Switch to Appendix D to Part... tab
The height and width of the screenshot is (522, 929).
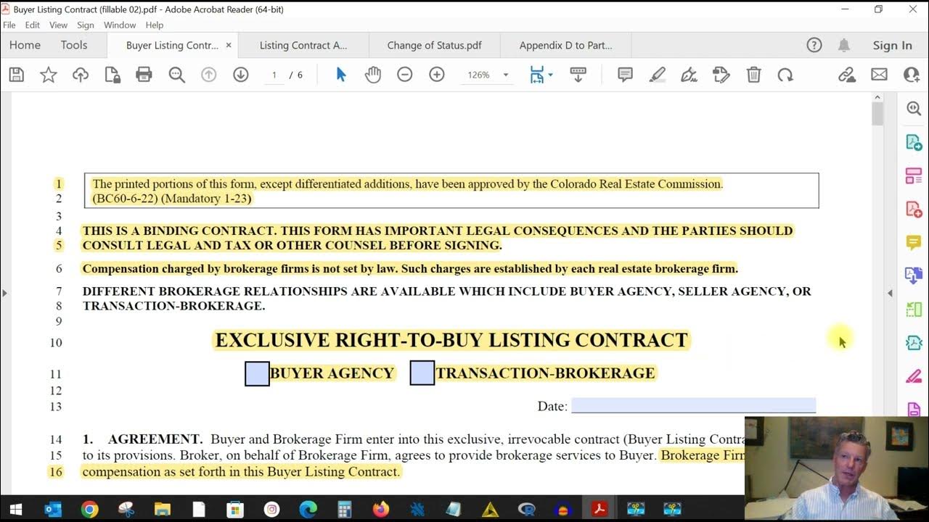pos(565,45)
